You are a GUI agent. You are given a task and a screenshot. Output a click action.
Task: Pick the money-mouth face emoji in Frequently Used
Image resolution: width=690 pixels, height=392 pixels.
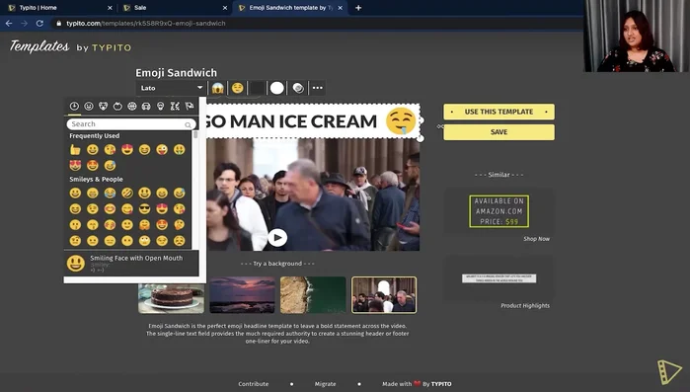coord(179,149)
